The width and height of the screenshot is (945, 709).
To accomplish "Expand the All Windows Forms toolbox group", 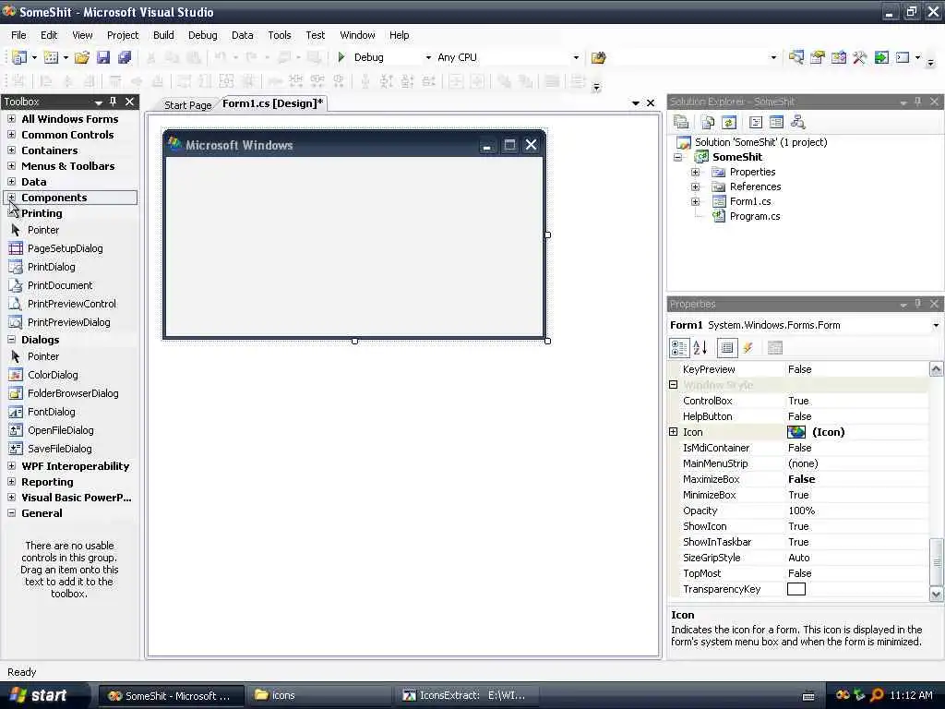I will [x=11, y=119].
